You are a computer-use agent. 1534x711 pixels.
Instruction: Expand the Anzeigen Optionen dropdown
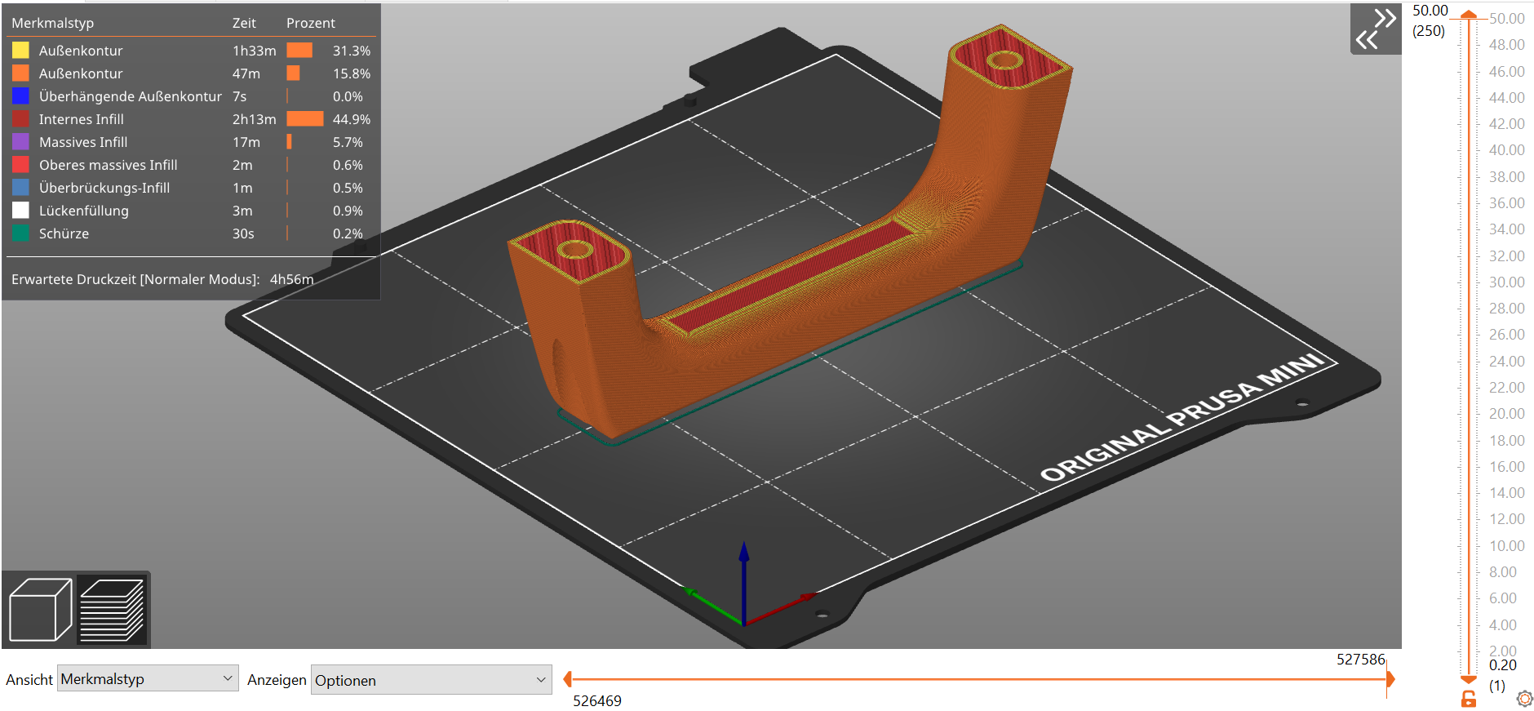tap(431, 680)
